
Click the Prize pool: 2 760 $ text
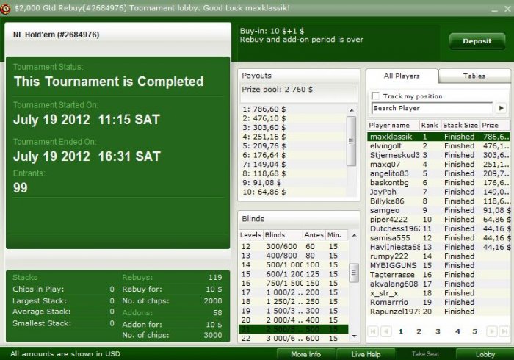[x=278, y=90]
